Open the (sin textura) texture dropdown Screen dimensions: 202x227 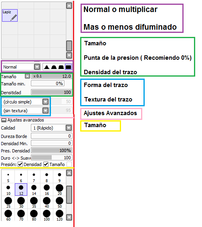point(45,111)
